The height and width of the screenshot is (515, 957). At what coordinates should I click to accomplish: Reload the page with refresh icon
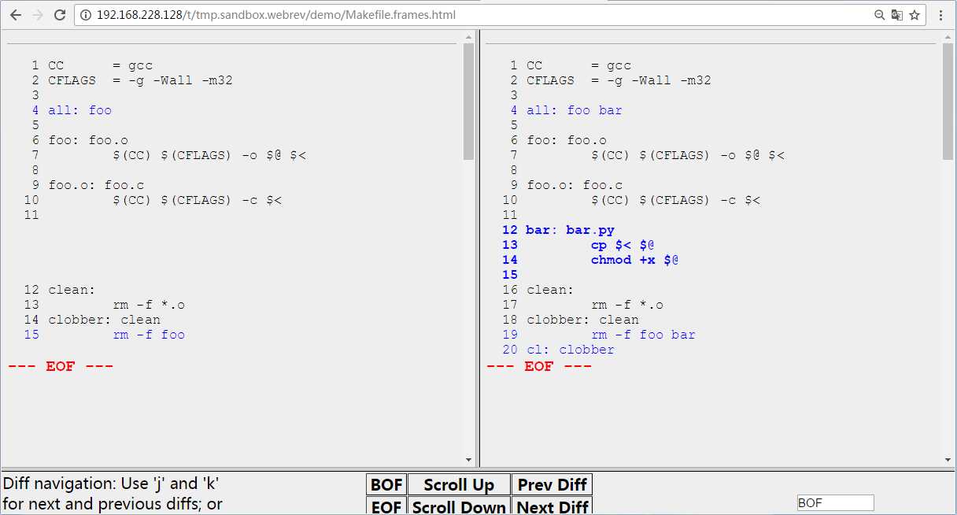click(60, 15)
